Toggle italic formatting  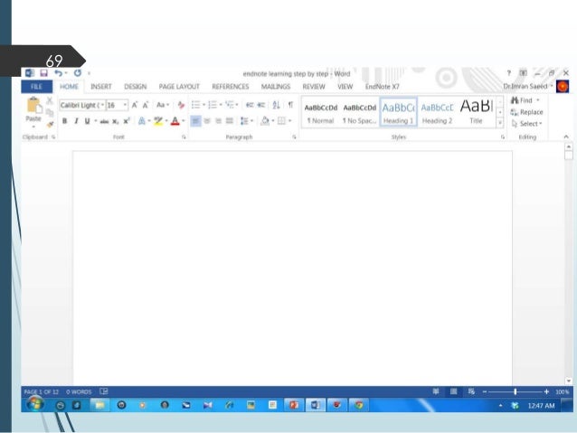76,121
